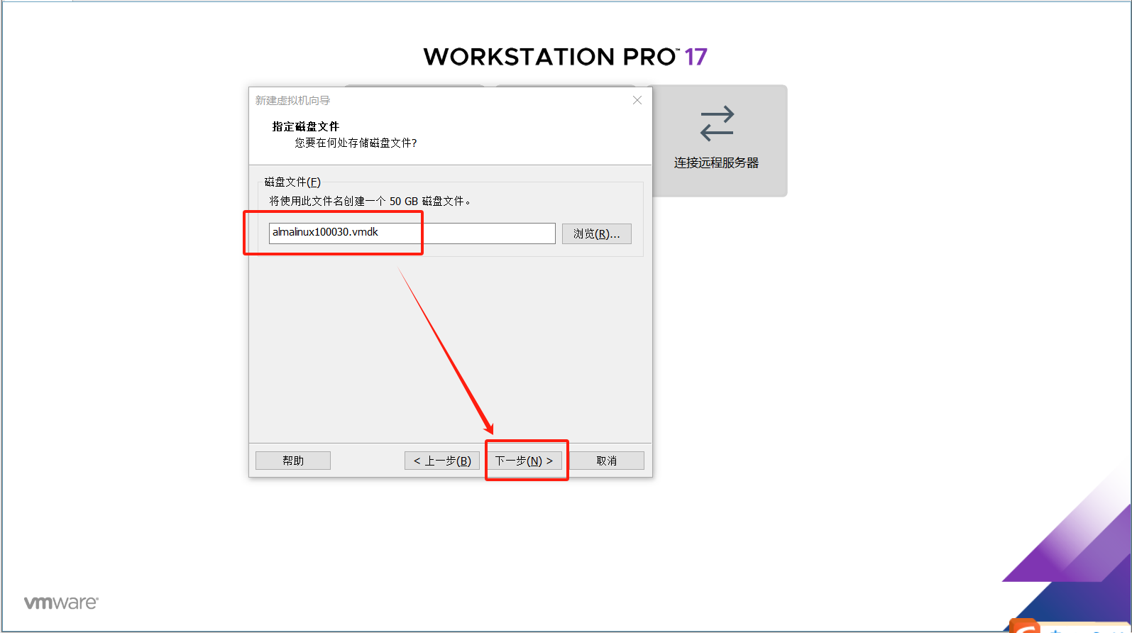The image size is (1132, 633).
Task: Cancel the wizard with 取消
Action: (607, 461)
